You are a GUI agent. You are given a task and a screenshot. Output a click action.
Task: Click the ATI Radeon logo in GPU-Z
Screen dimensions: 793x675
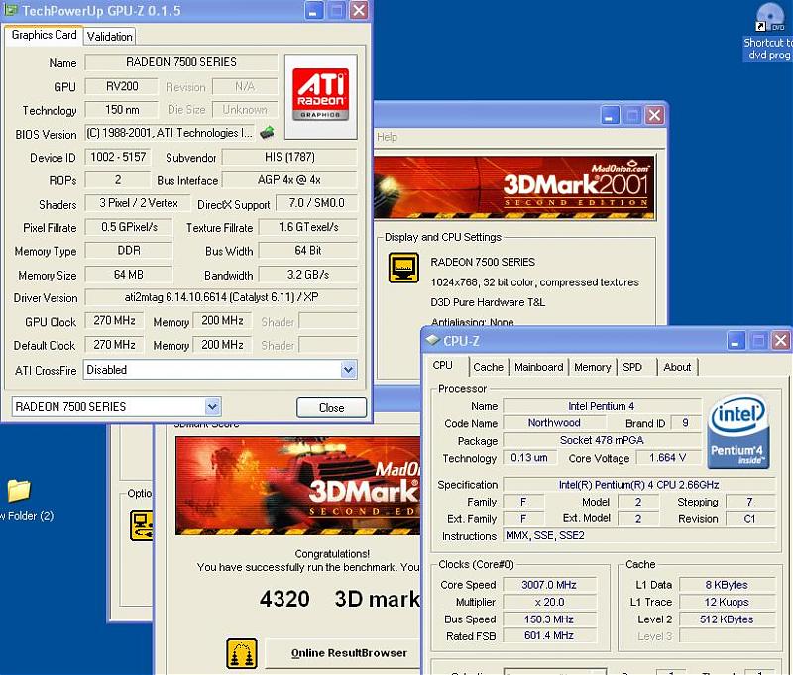click(320, 96)
